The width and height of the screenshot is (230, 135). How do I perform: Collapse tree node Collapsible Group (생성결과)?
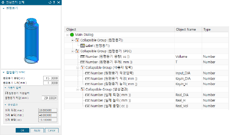(x=78, y=89)
